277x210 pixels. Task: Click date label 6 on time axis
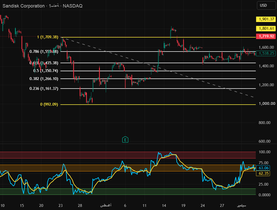125,206
